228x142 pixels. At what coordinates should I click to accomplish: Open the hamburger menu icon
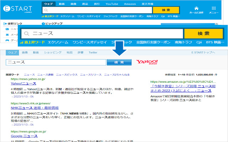pos(214,8)
